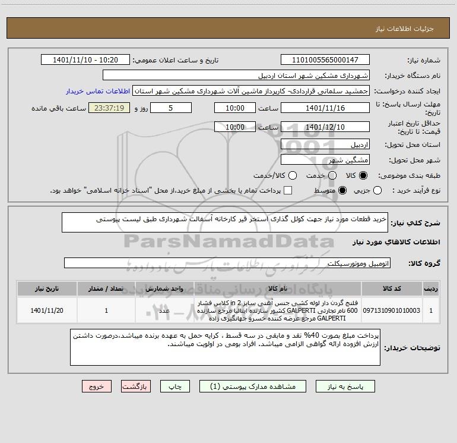Click the request creator field جمشید سلمانی
Screen dimensions: 457x443
(x=251, y=90)
